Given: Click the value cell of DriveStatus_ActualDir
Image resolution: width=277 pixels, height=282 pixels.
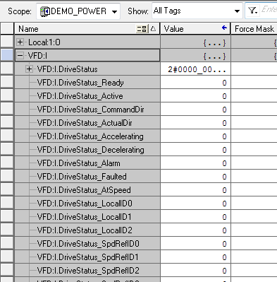Looking at the screenshot, I should 195,123.
